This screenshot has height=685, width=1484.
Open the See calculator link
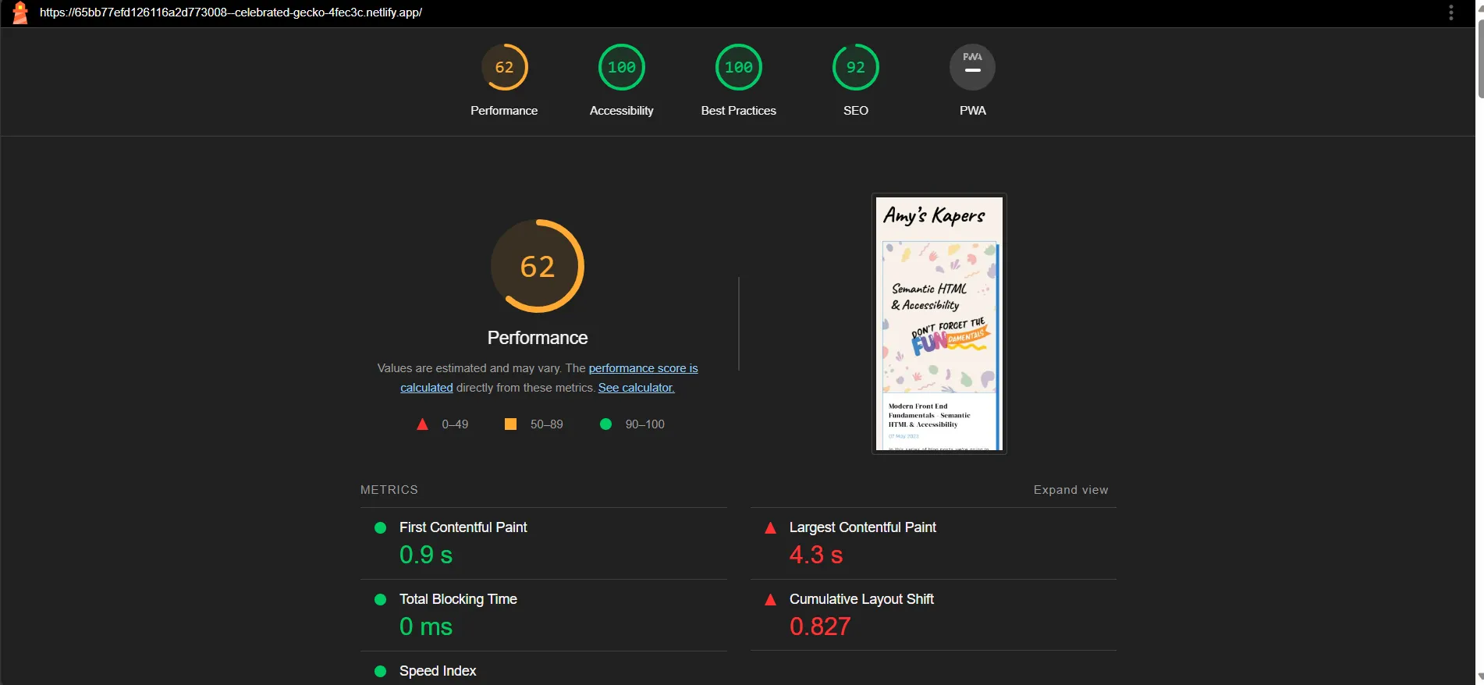(636, 388)
